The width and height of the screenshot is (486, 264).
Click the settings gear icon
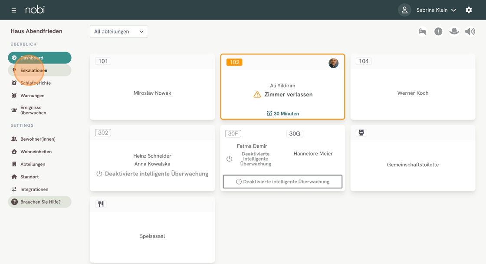pyautogui.click(x=469, y=10)
